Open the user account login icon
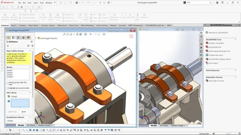Image resolution: width=241 pixels, height=135 pixels. click(217, 3)
